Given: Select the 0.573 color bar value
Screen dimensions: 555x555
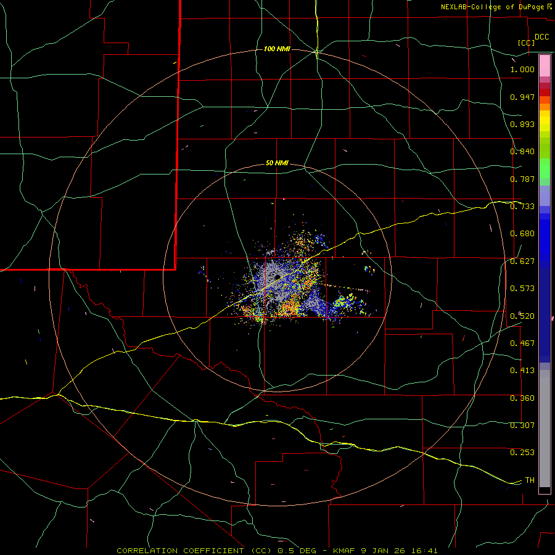Looking at the screenshot, I should (522, 289).
